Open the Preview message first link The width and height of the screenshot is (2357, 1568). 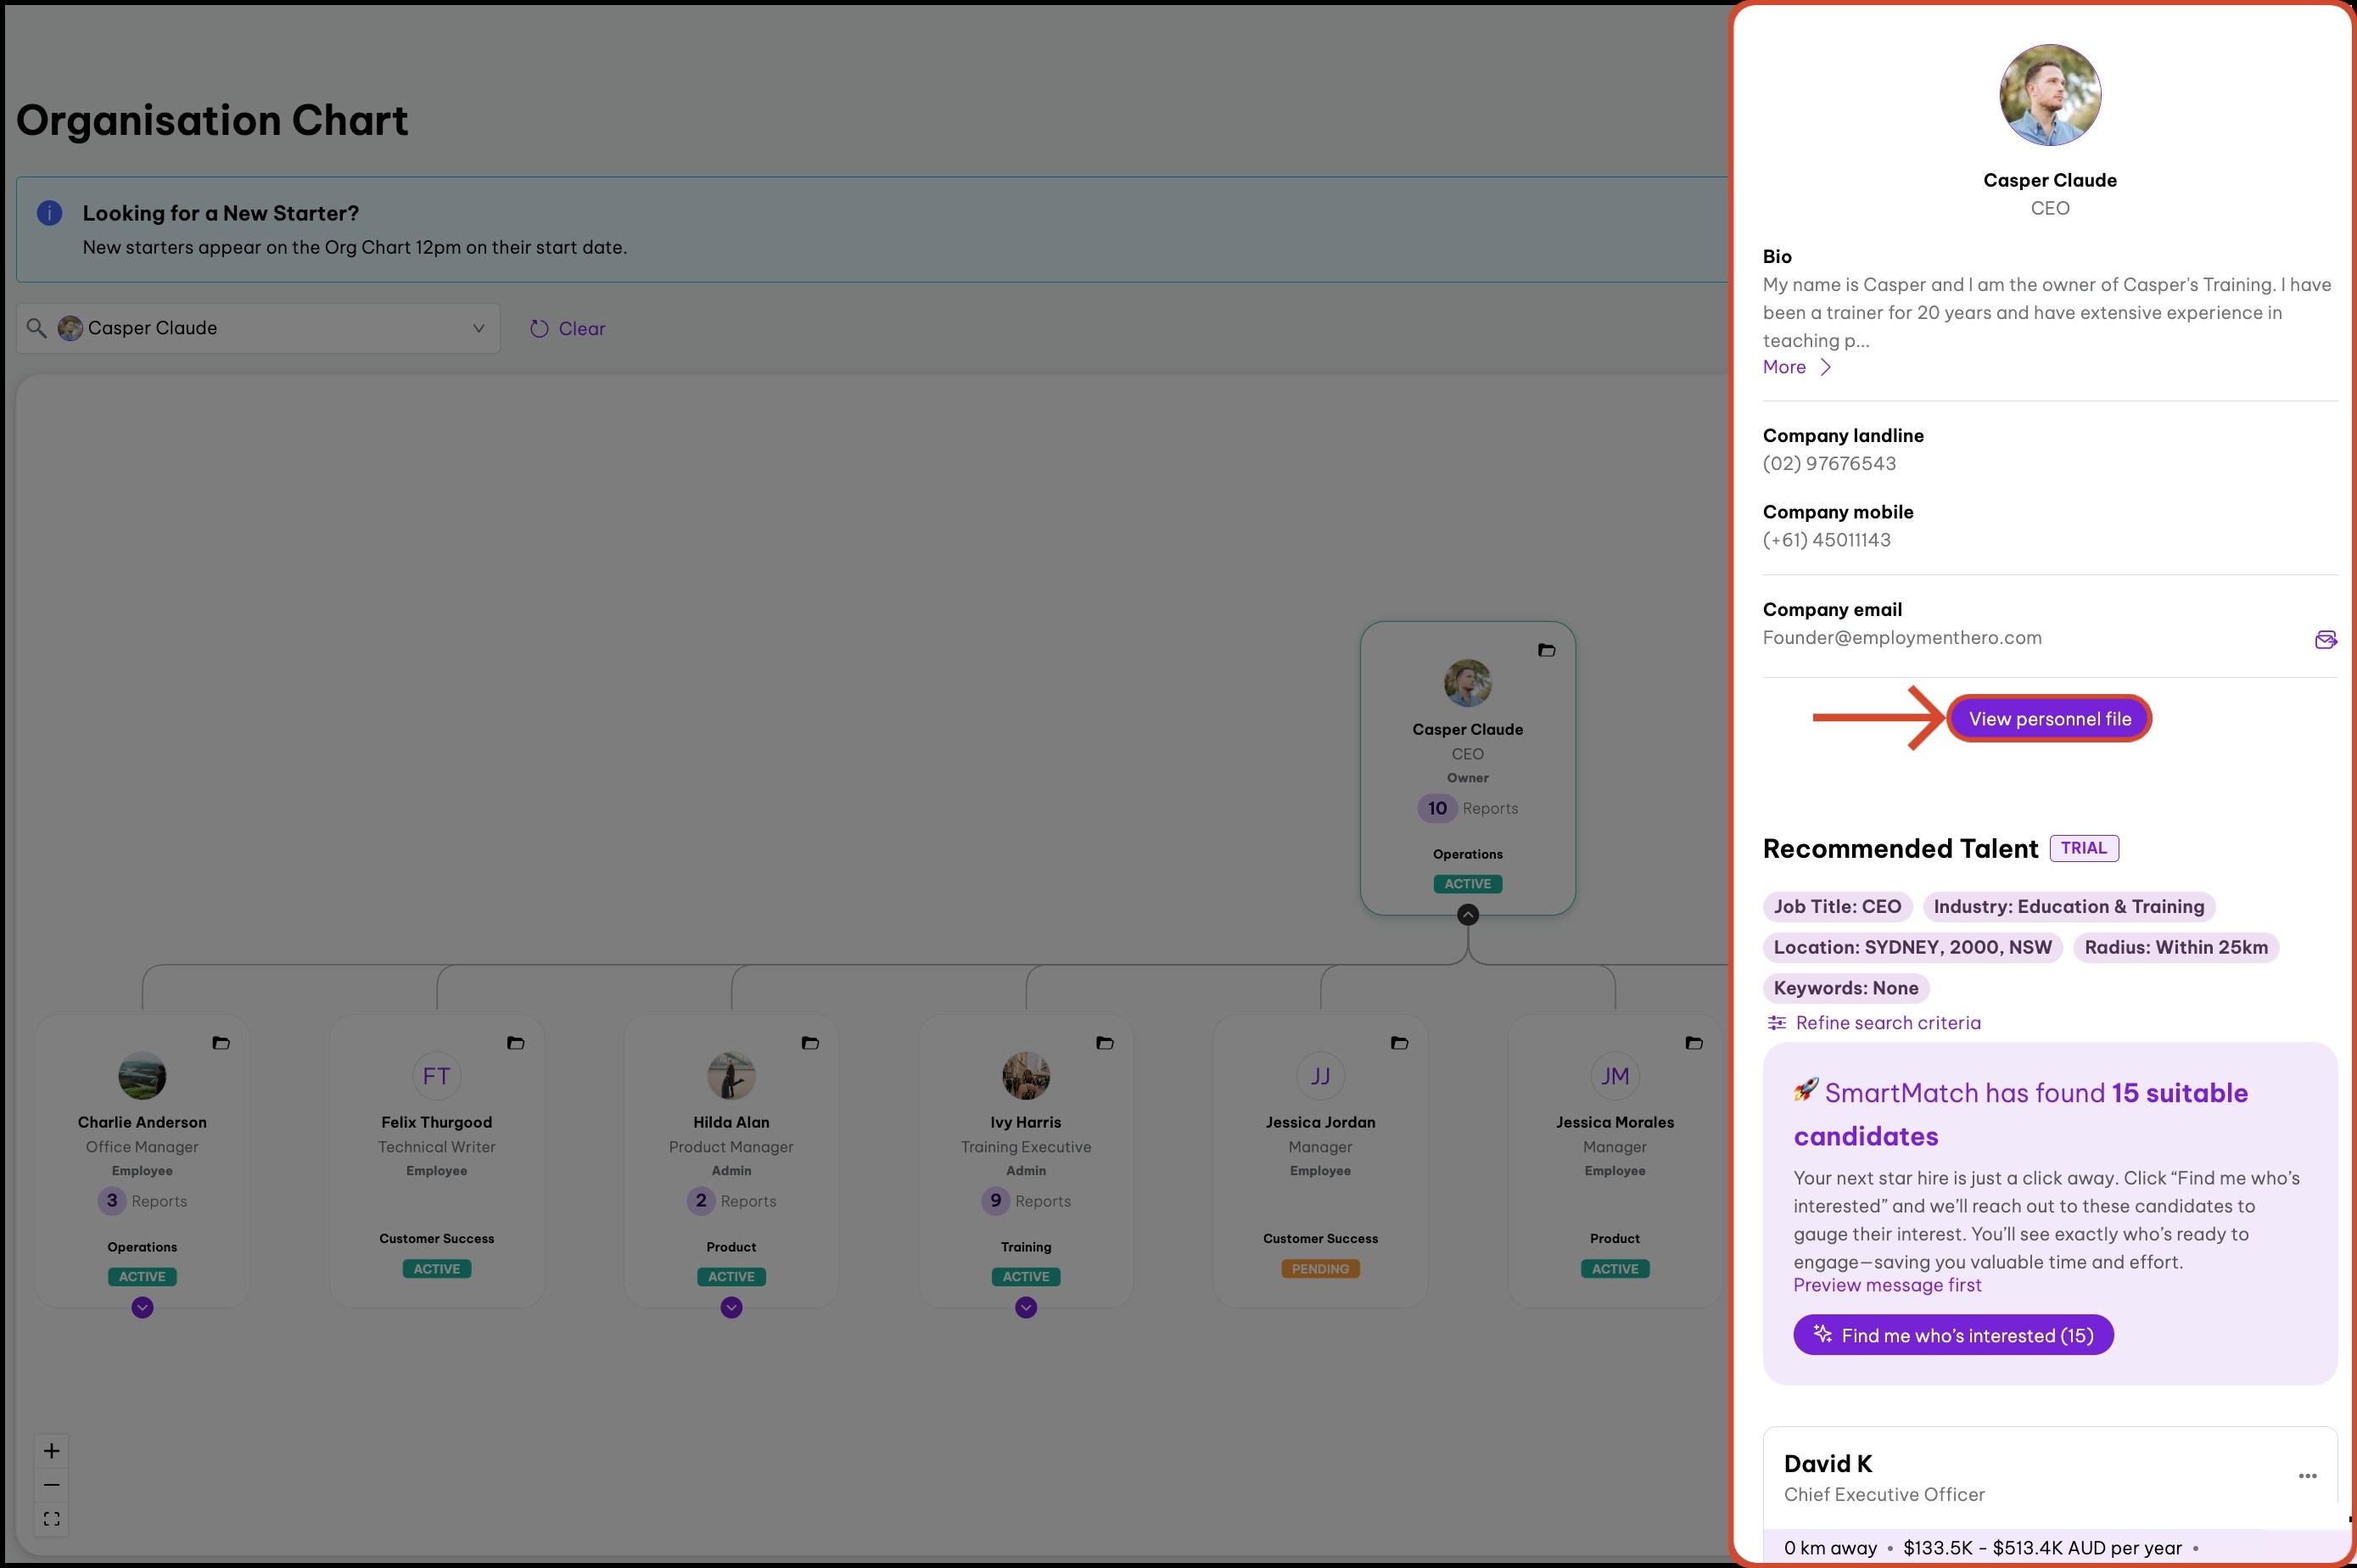point(1886,1285)
